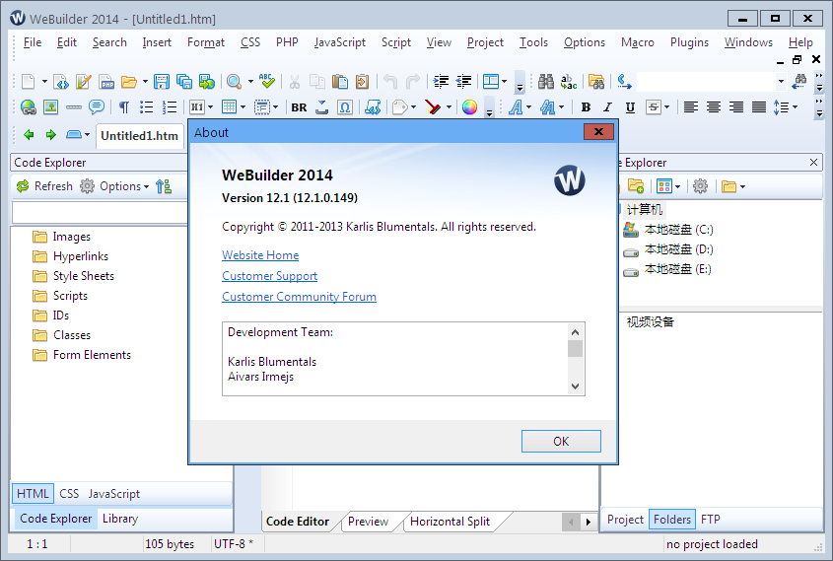Open the Website Home link
The height and width of the screenshot is (561, 833).
pyautogui.click(x=260, y=255)
